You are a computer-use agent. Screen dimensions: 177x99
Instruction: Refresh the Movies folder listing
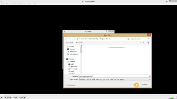(129, 39)
